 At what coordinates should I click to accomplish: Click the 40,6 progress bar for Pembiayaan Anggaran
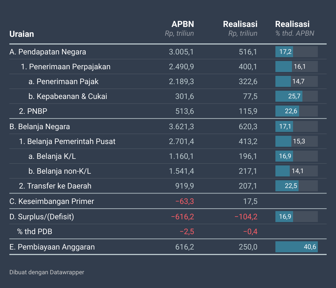point(296,247)
